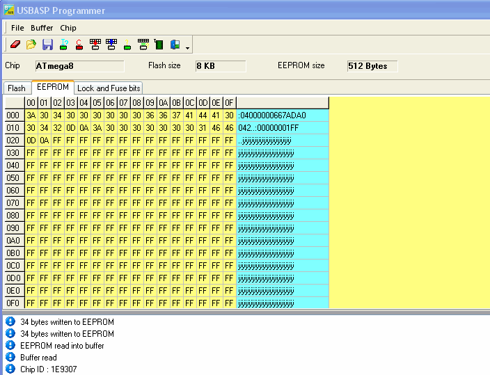Image resolution: width=490 pixels, height=375 pixels.
Task: Click the red-arrow write buffer to chip icon
Action: [95, 45]
